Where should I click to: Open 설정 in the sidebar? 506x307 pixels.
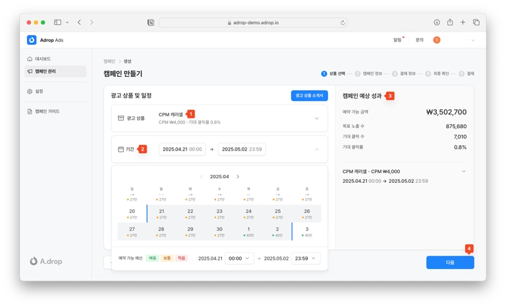tap(39, 91)
